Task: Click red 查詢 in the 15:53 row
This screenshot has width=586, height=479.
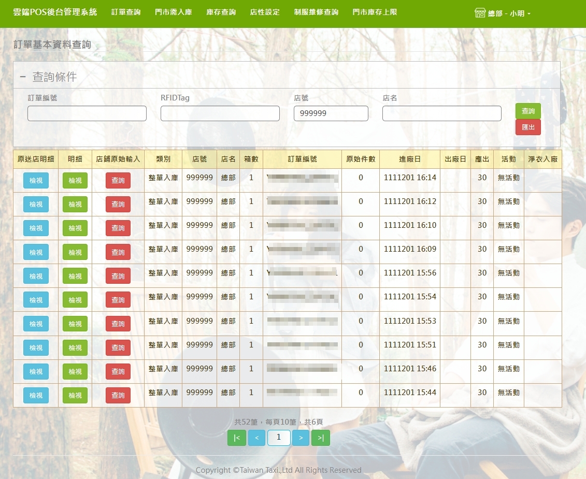Action: pos(118,324)
